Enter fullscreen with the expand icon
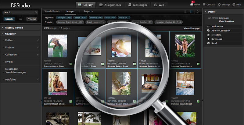Viewport: 244px width, 125px height. coord(198,12)
